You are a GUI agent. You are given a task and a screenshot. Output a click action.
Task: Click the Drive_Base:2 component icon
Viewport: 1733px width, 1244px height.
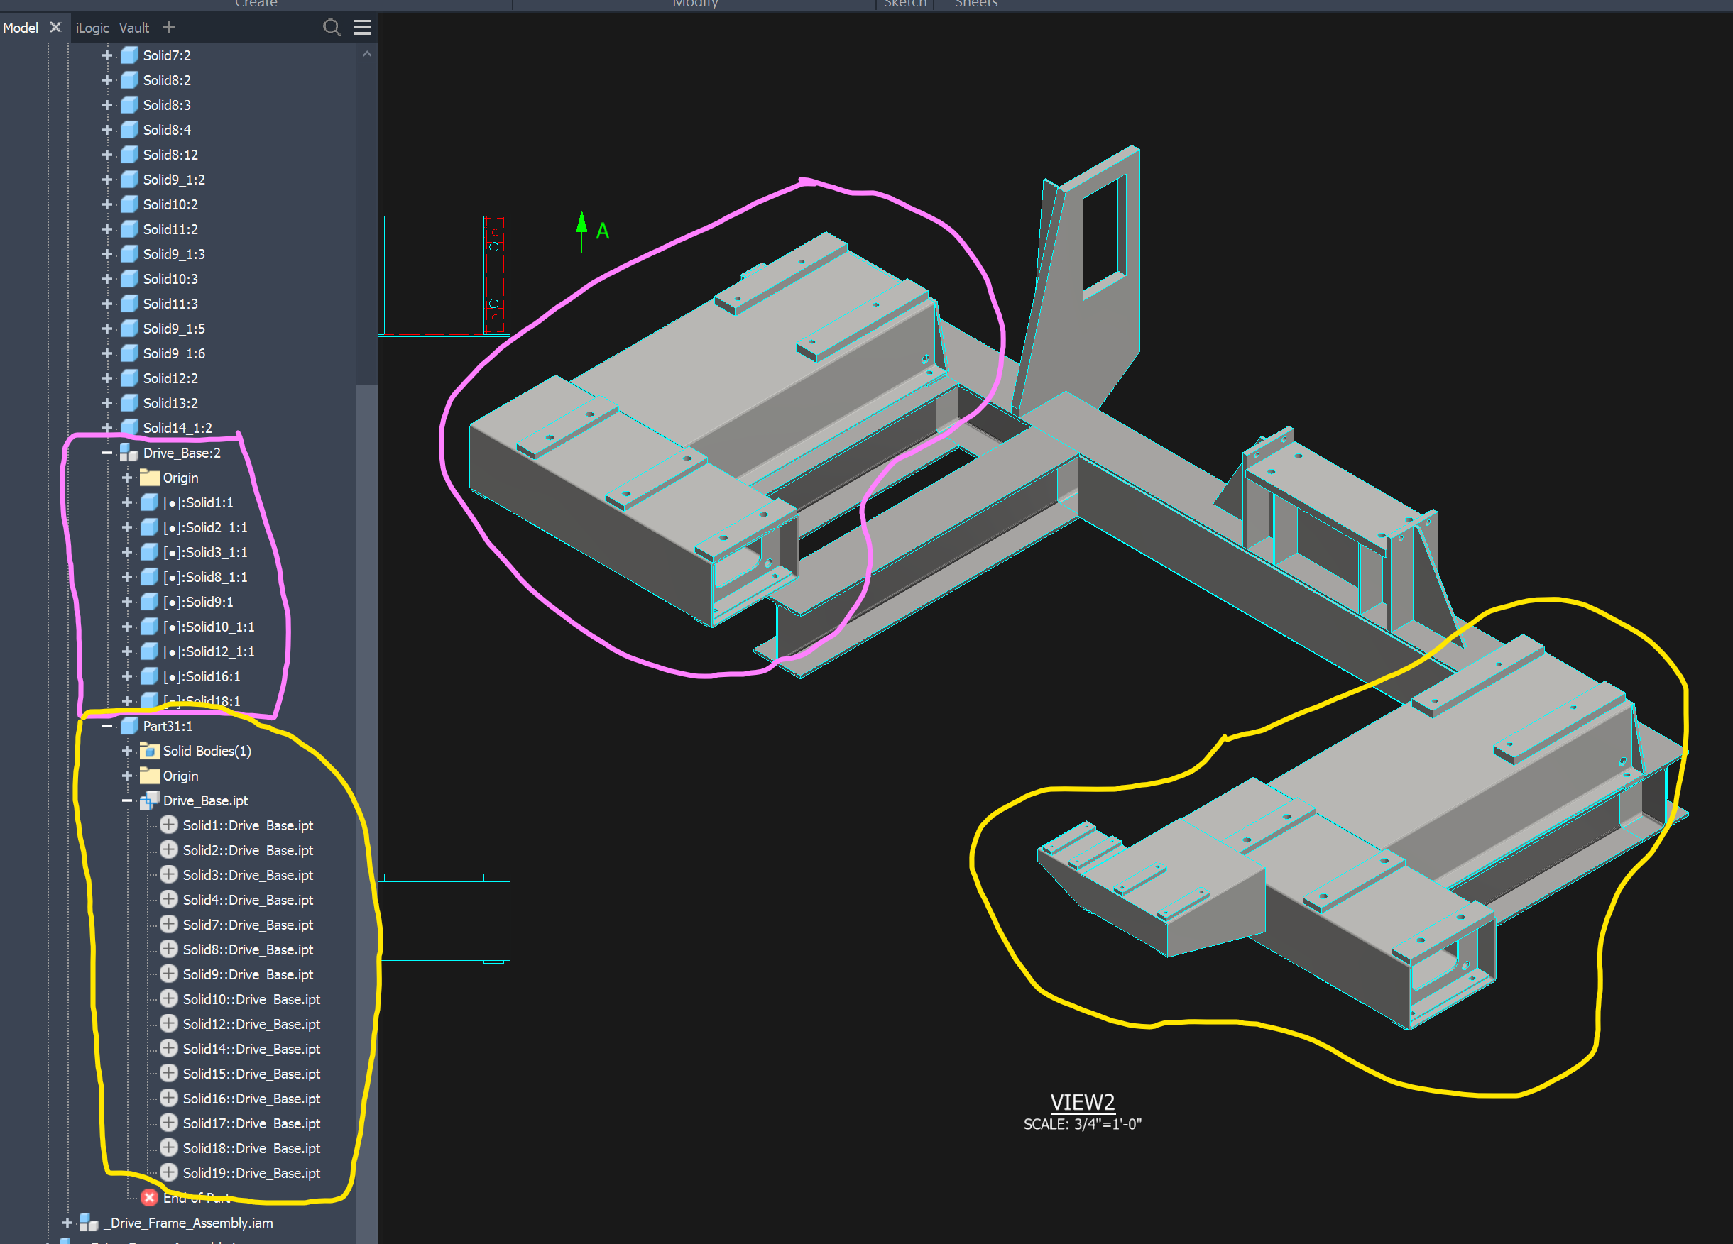128,452
